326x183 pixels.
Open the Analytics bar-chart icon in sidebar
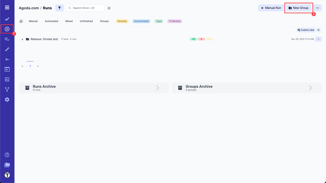click(x=7, y=79)
